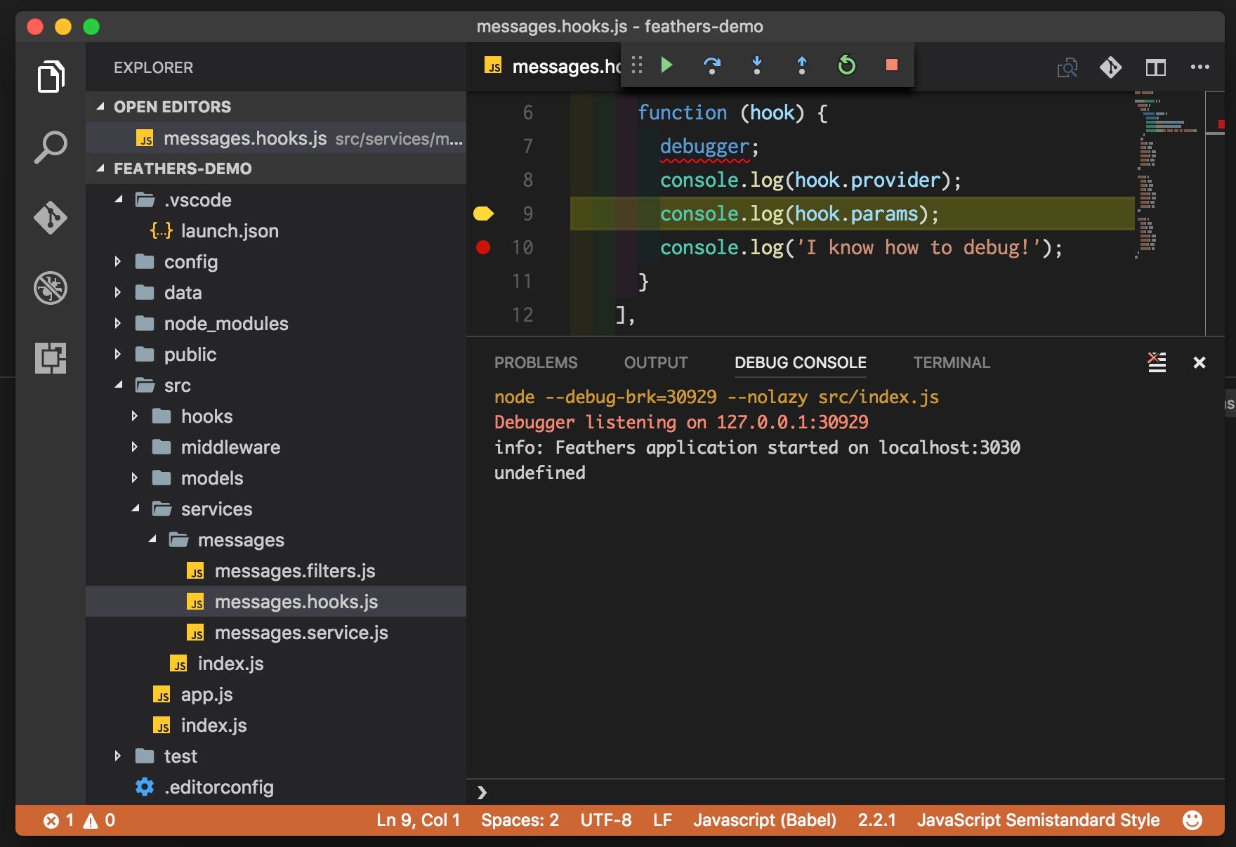This screenshot has height=847, width=1236.
Task: Click the Javascript (Babel) language mode indicator
Action: pyautogui.click(x=764, y=820)
